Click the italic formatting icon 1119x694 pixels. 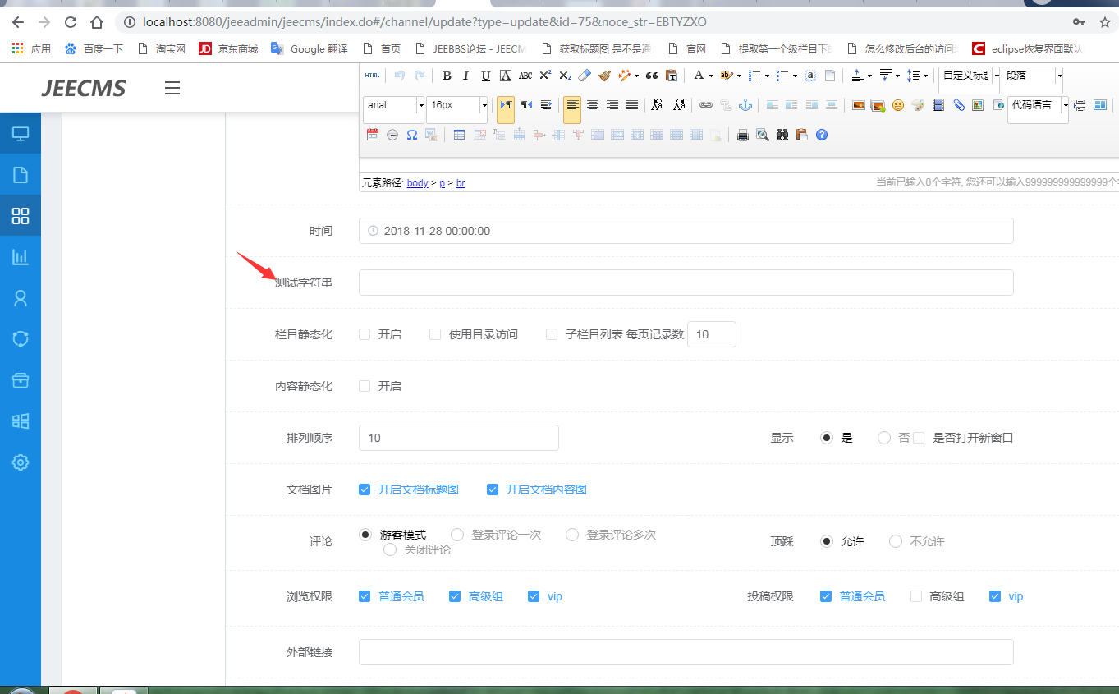pos(466,76)
